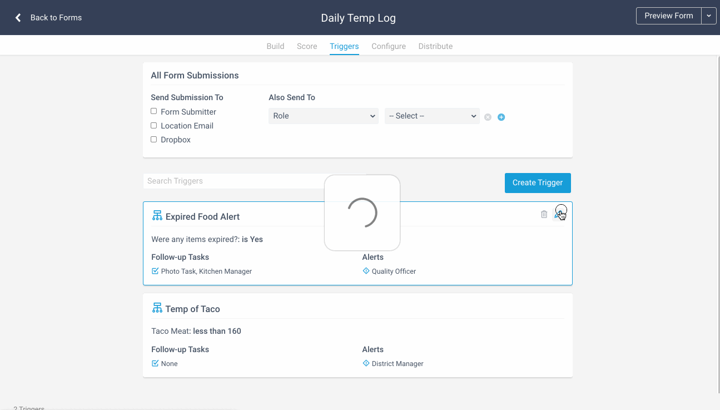Click District Manager alert diamond icon
The height and width of the screenshot is (410, 720).
click(x=366, y=363)
